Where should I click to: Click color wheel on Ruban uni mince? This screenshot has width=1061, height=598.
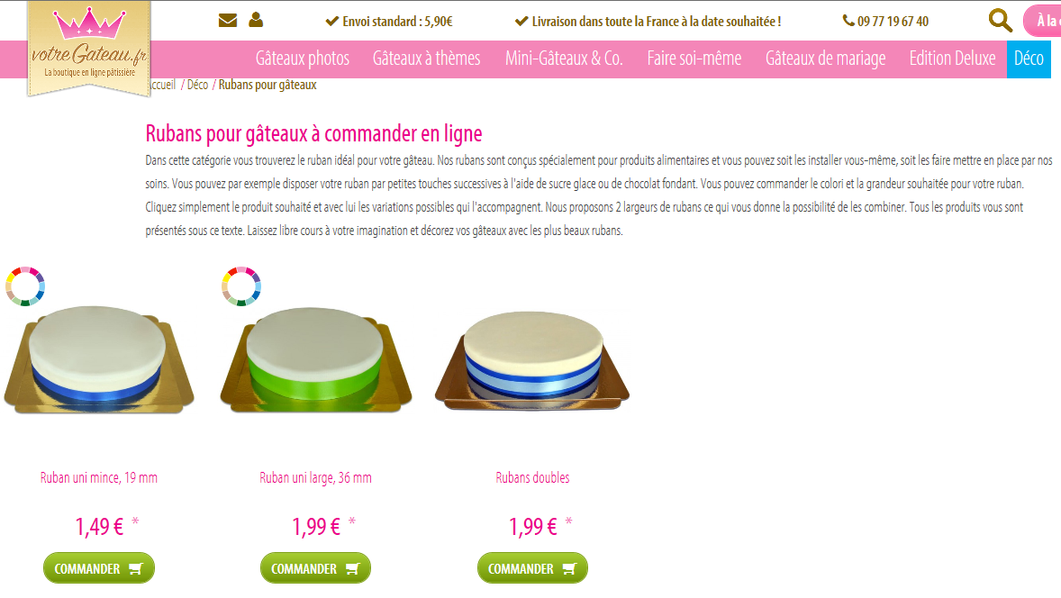(x=25, y=286)
